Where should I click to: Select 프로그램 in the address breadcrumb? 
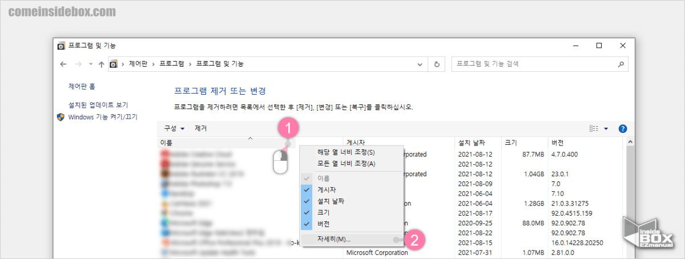point(171,64)
